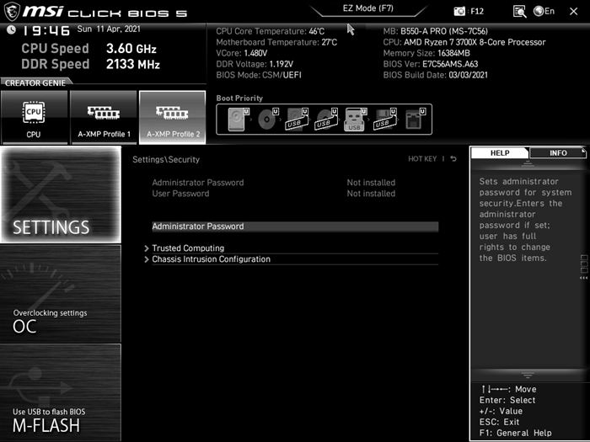
Task: Click the Memory Size 16384MB text
Action: click(426, 53)
